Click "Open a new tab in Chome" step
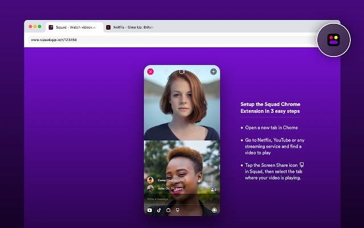 point(271,128)
